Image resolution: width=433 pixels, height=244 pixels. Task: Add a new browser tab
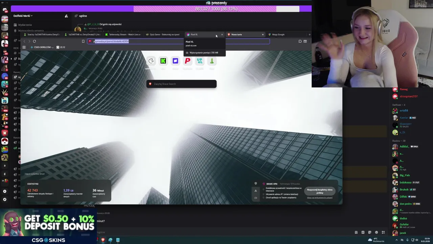click(309, 35)
